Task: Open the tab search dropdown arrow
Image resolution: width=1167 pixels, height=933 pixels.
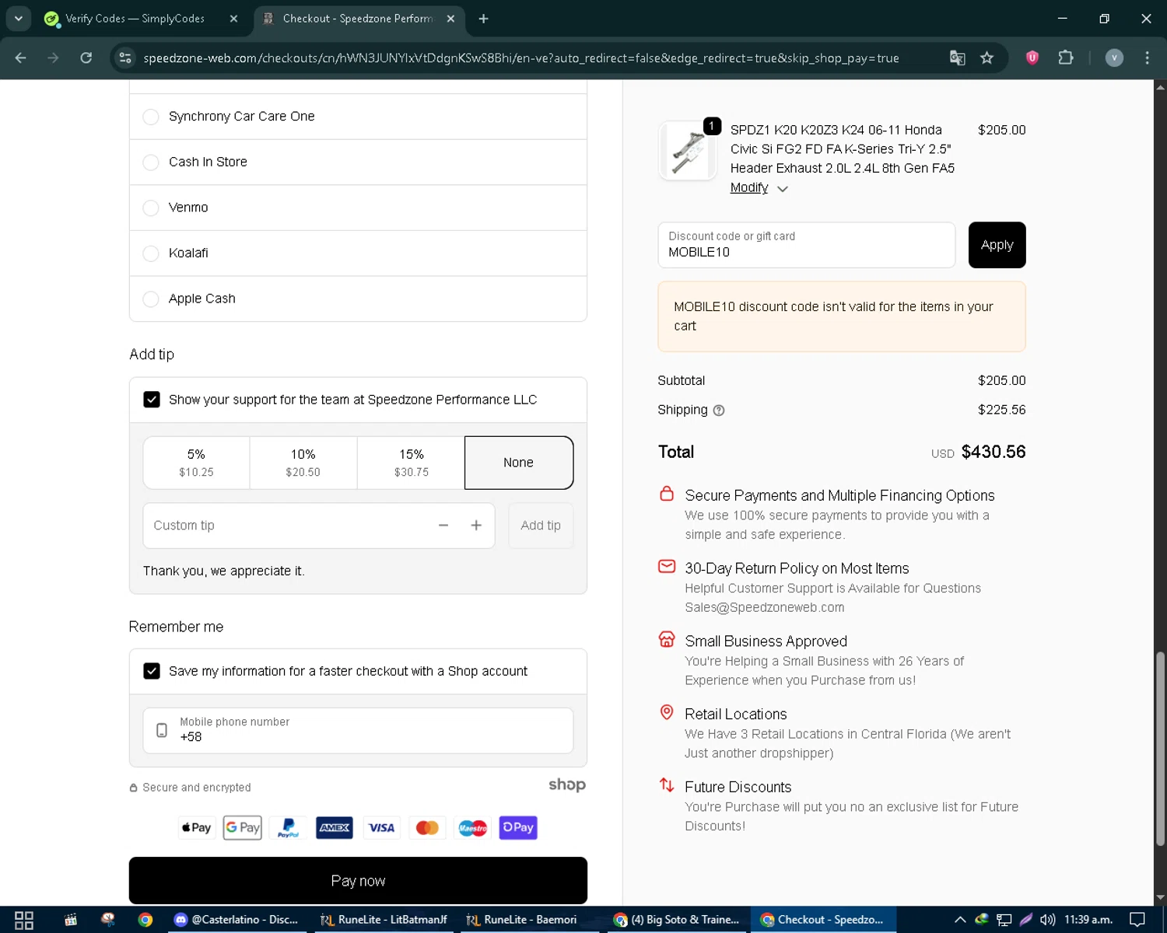Action: click(18, 19)
